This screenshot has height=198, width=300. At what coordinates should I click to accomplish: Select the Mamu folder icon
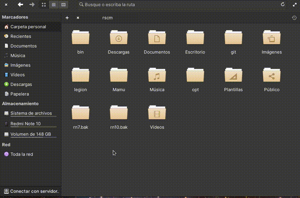click(x=119, y=75)
